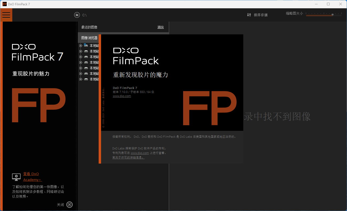This screenshot has width=347, height=211.
Task: Click the C:\ path text
Action: point(84,15)
